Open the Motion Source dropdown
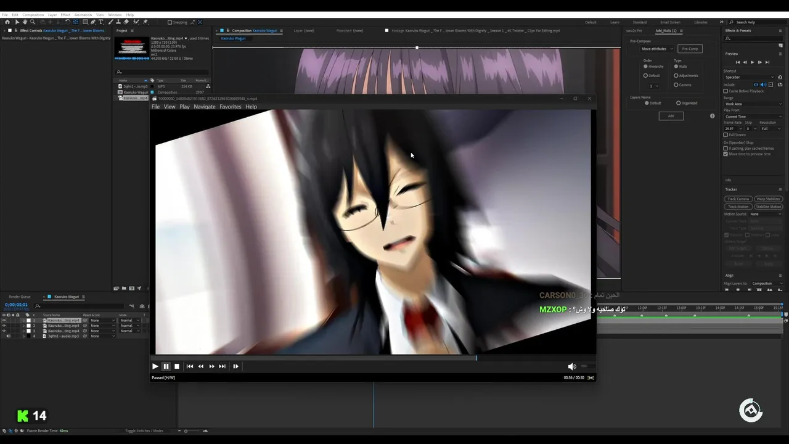This screenshot has width=789, height=444. (x=766, y=214)
